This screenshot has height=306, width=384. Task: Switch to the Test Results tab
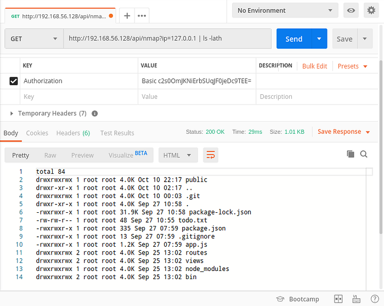click(117, 133)
